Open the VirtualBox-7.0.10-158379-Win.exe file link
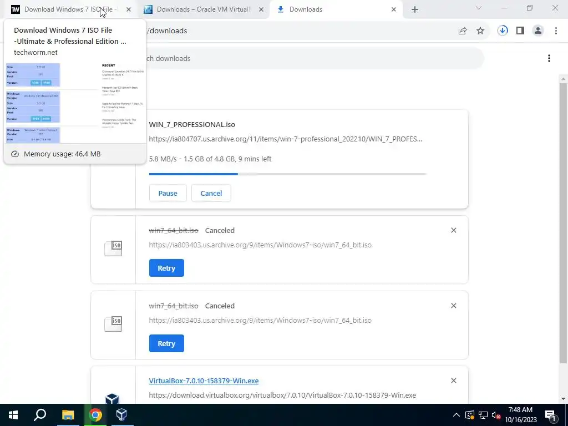The width and height of the screenshot is (568, 426). [x=204, y=381]
